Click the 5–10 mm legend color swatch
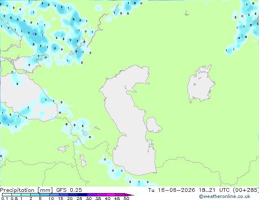The height and width of the screenshot is (200, 259). coord(45,195)
